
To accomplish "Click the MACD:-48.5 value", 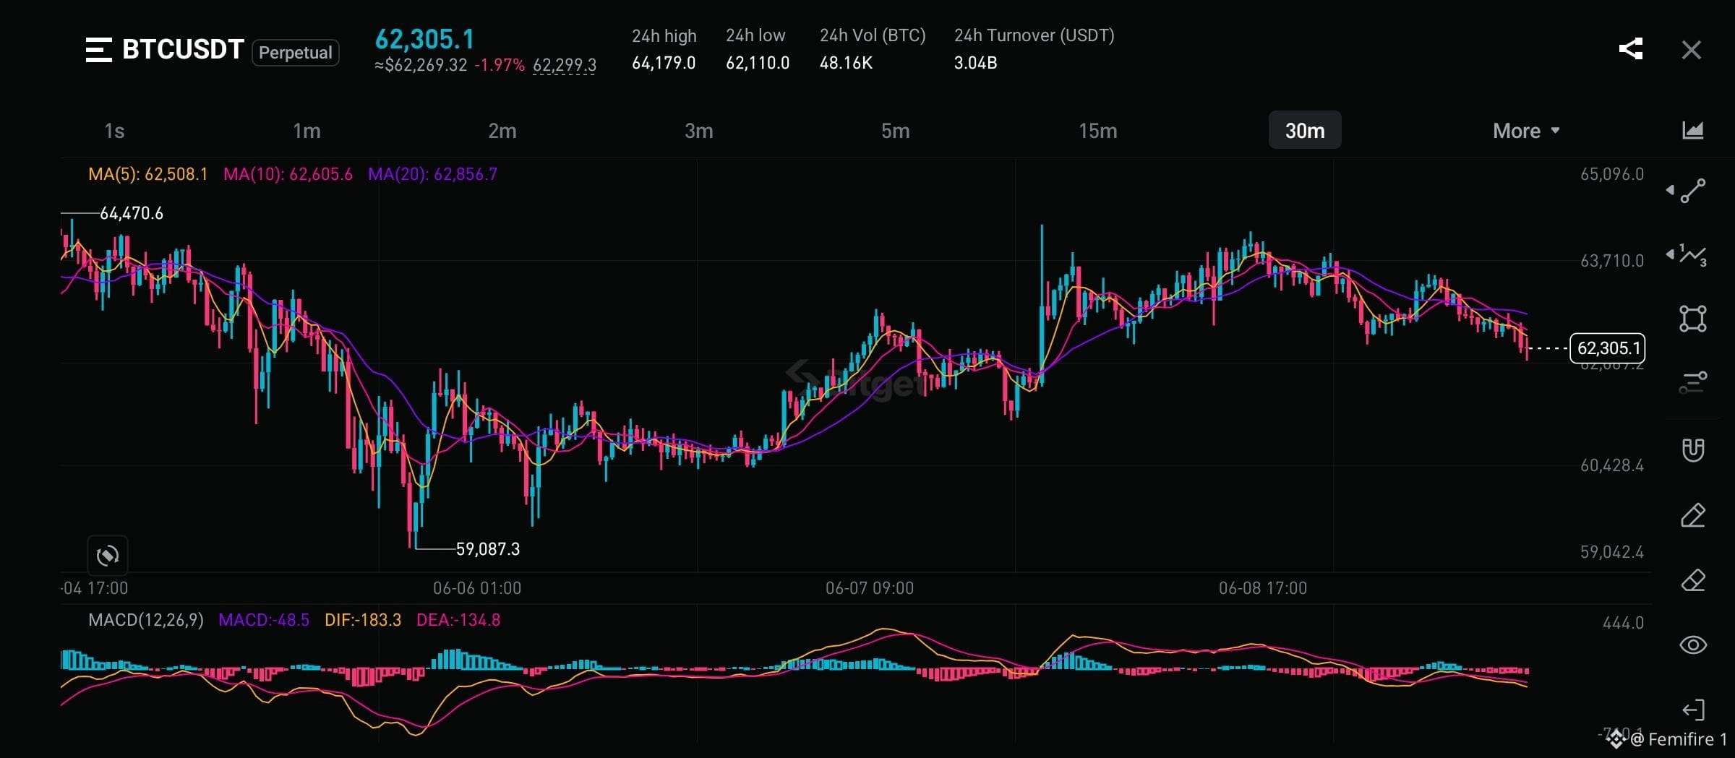I will coord(264,620).
